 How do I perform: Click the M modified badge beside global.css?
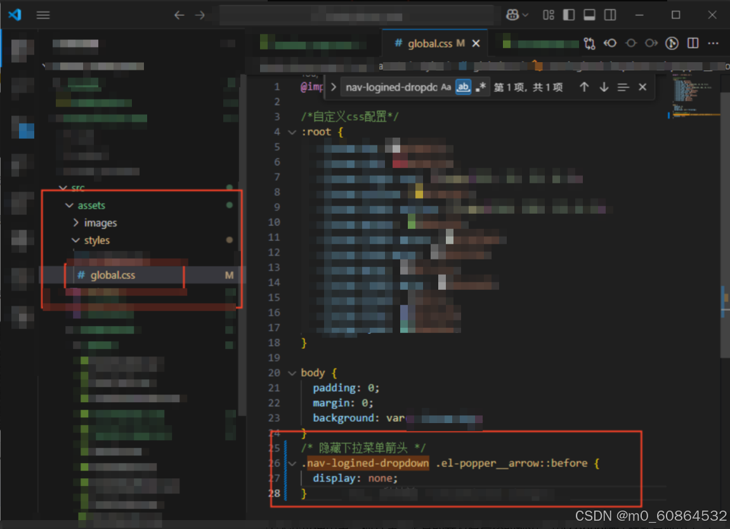point(229,275)
